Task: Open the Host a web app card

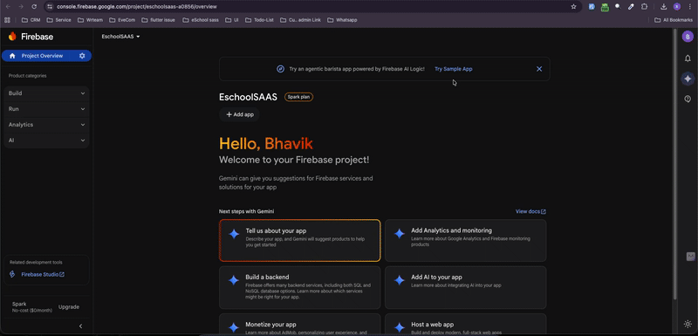Action: (x=465, y=325)
